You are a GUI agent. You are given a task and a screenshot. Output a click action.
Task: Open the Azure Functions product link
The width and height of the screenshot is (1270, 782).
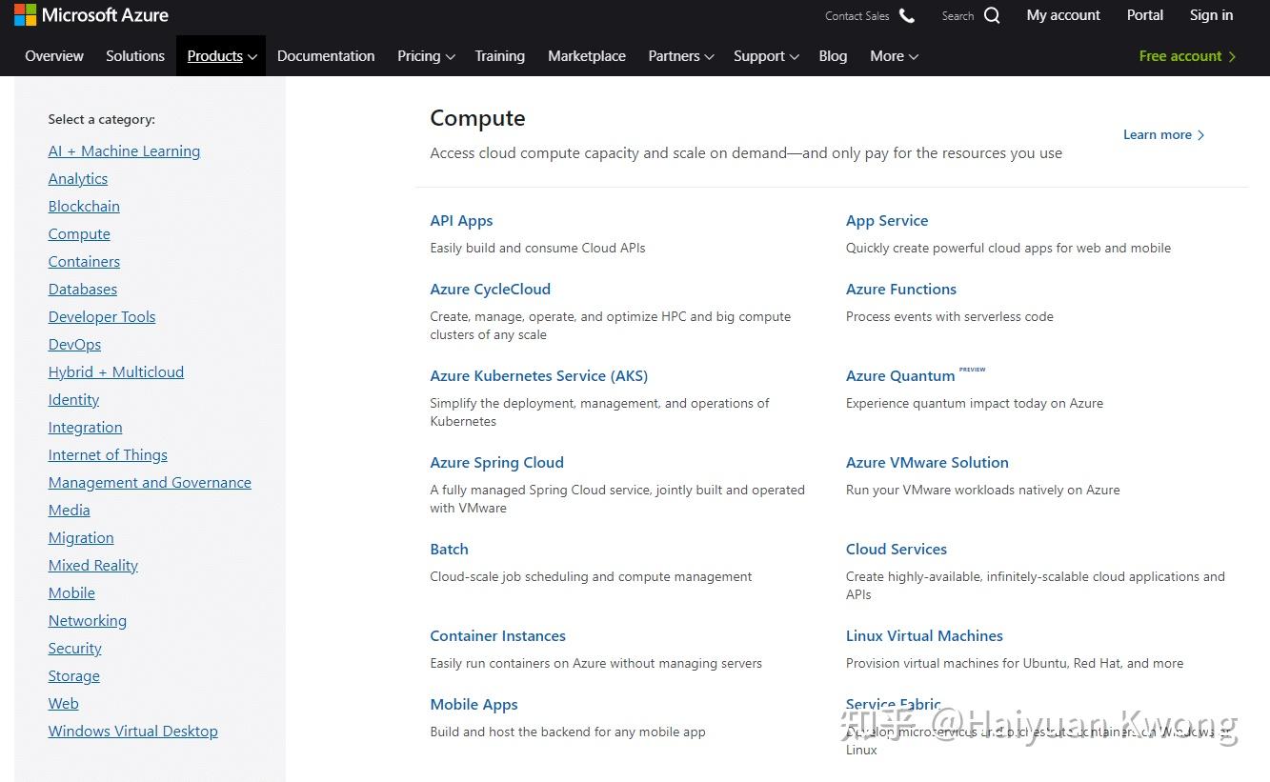(x=900, y=290)
